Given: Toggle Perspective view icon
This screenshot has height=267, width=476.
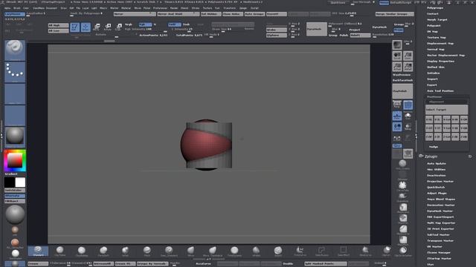Looking at the screenshot, I should 397,105.
